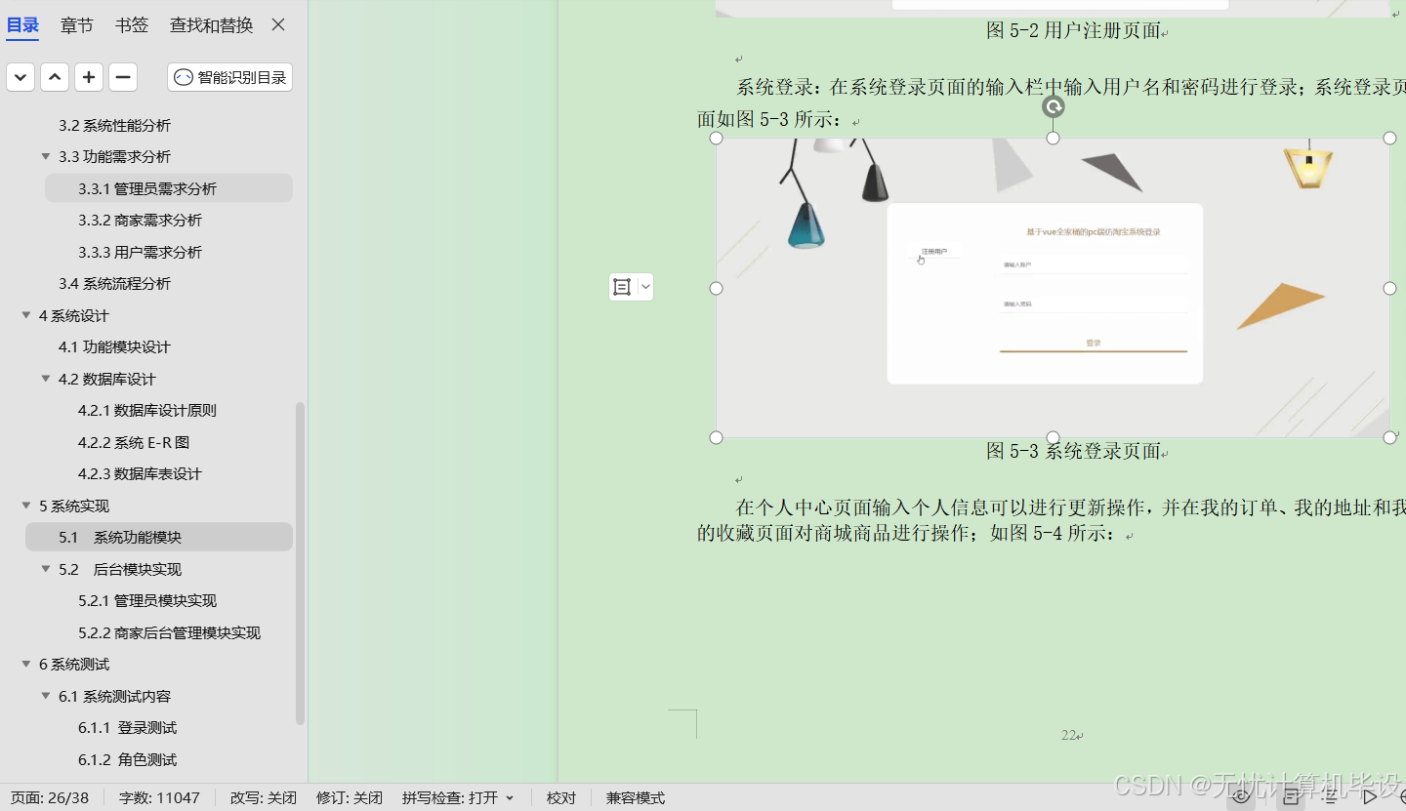Jump to previous heading with up arrow icon
Screen dimensions: 1406x811
55,77
